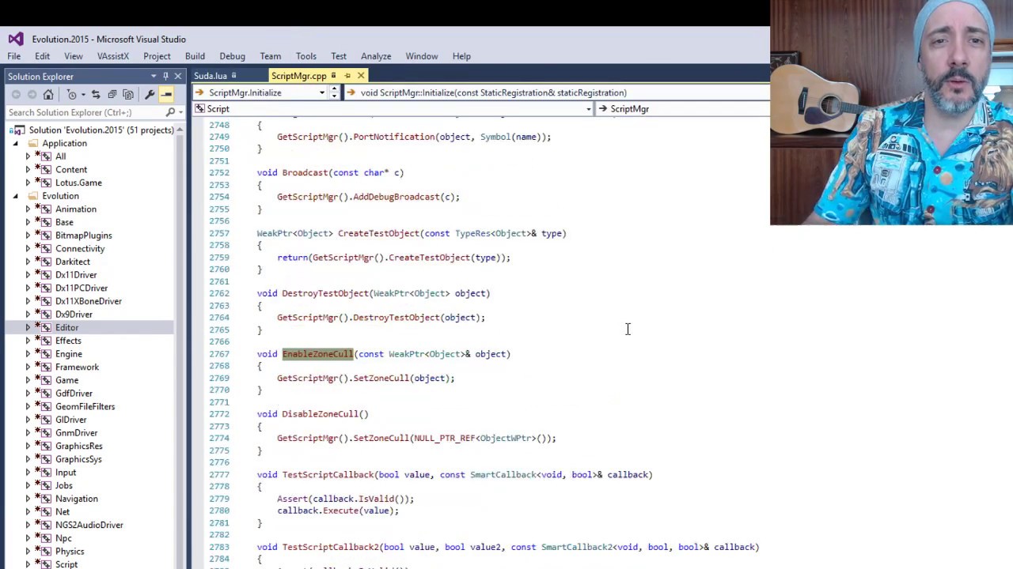This screenshot has height=569, width=1013.
Task: Open ScriptMgr.Initialize scope dropdown
Action: (x=321, y=92)
